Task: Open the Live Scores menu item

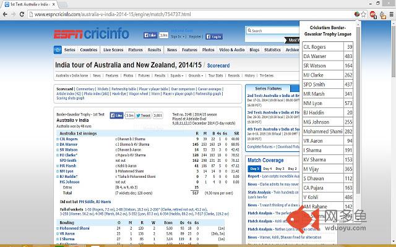Action: point(113,50)
